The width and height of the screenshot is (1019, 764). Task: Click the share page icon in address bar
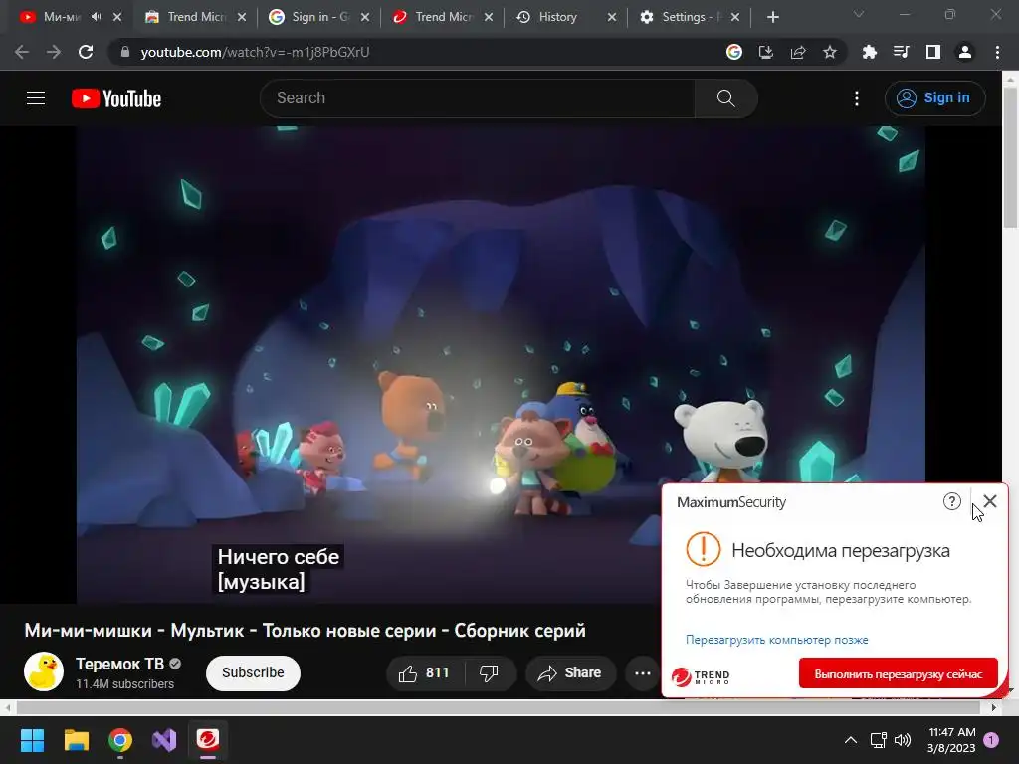[798, 52]
